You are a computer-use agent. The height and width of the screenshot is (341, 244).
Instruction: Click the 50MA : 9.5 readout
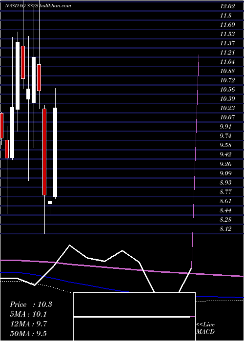point(28,333)
